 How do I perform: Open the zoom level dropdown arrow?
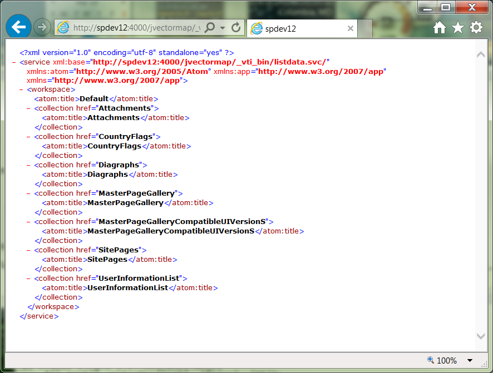[469, 361]
